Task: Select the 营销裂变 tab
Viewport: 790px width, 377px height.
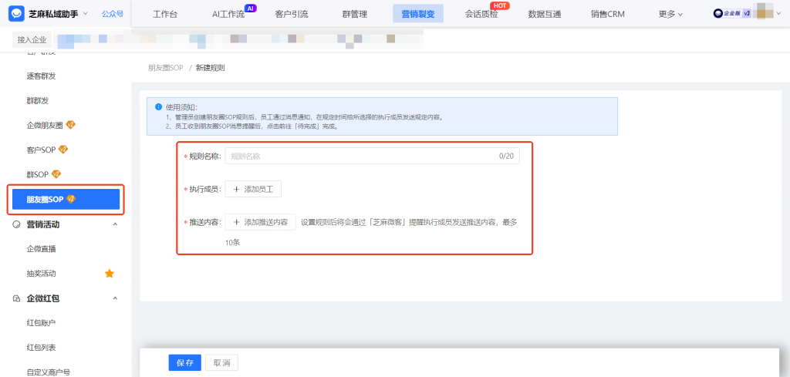Action: click(417, 14)
